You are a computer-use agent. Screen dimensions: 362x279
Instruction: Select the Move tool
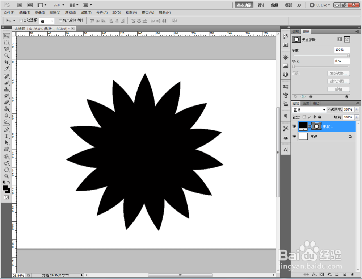point(7,36)
